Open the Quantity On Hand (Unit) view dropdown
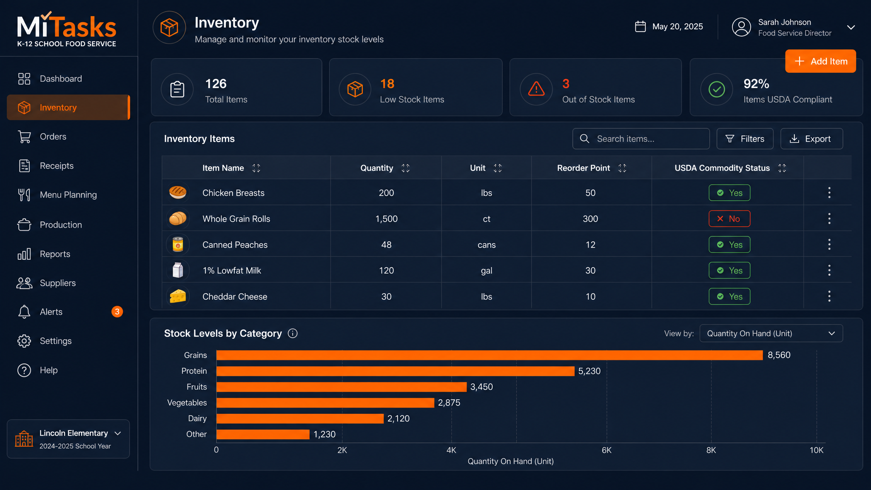871x490 pixels. point(771,333)
